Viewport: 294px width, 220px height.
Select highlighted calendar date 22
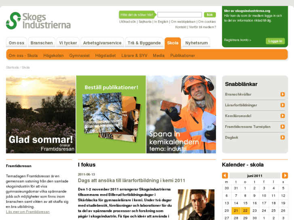245,211
